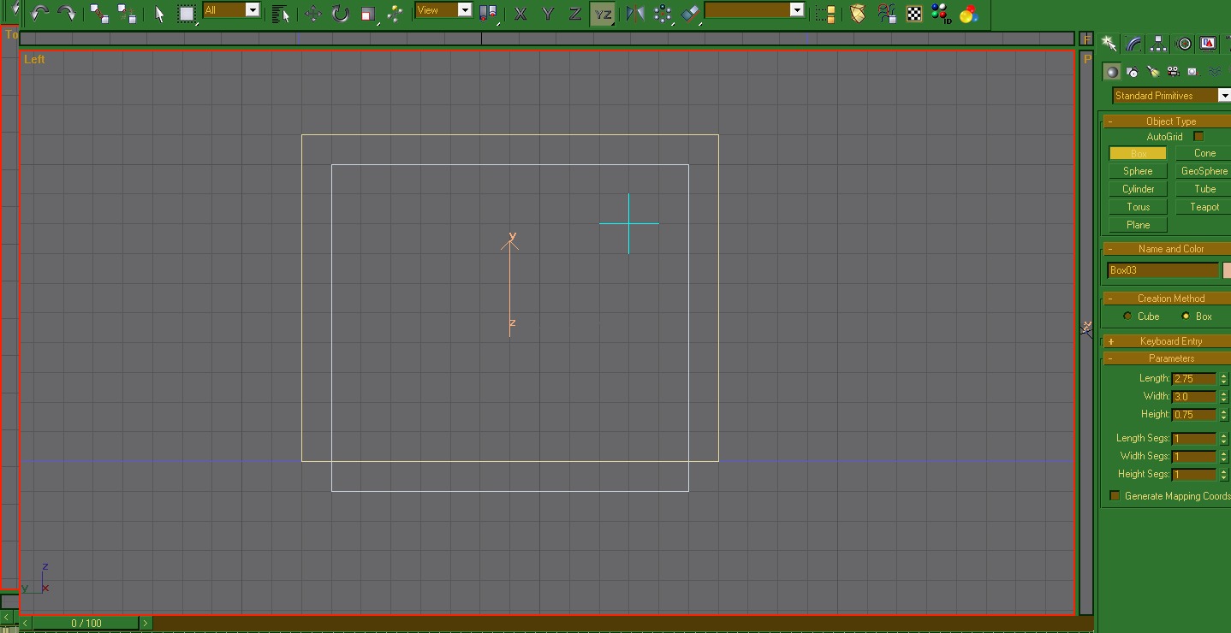
Task: Select the Cube creation method radio
Action: (1127, 316)
